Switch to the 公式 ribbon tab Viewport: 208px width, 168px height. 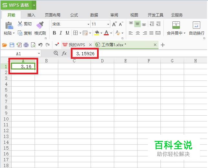coord(74,15)
